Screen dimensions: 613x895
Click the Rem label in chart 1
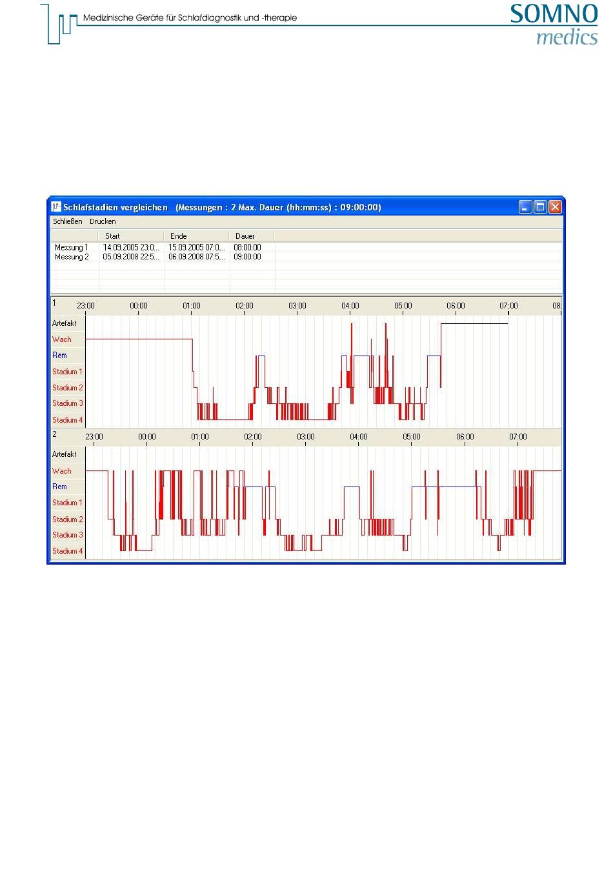59,356
